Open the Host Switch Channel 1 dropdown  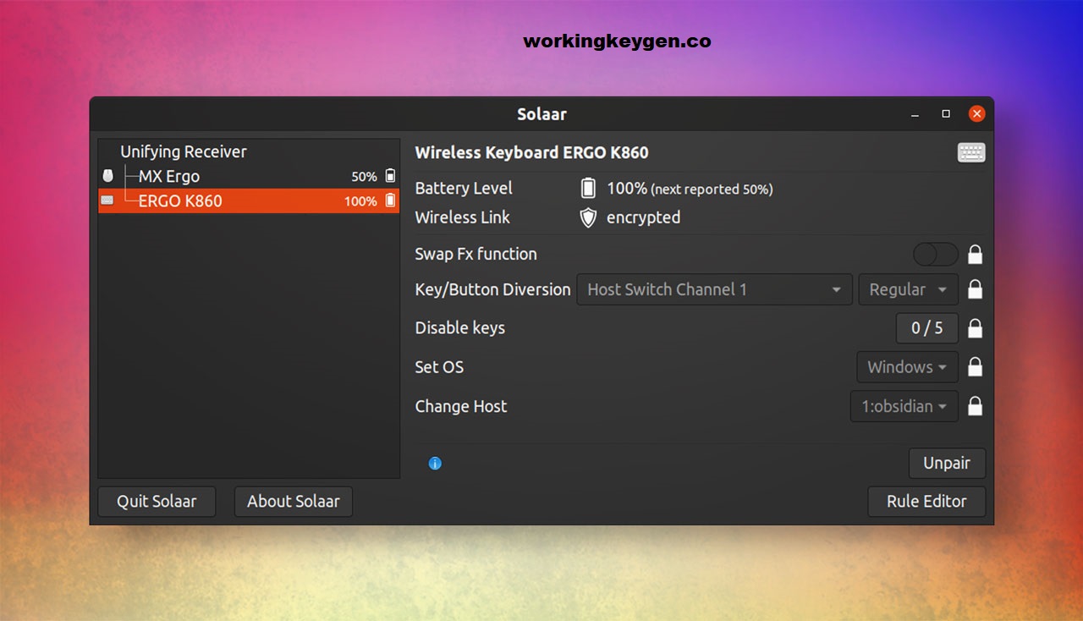click(714, 289)
